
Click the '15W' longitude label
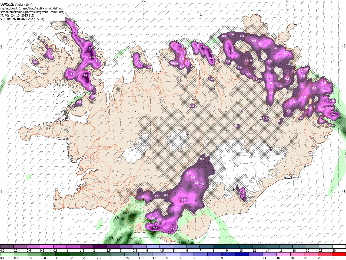pyautogui.click(x=287, y=1)
